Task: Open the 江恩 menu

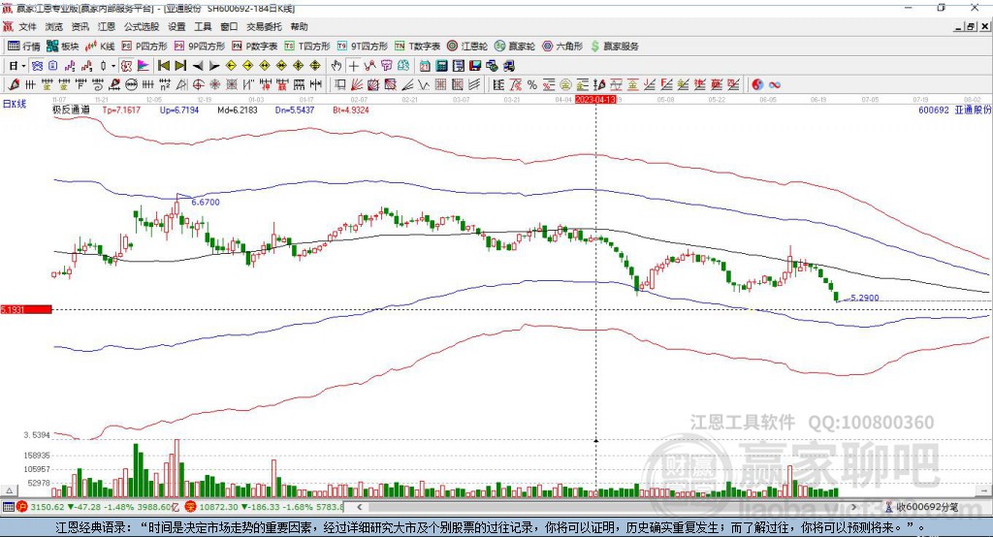Action: point(107,26)
